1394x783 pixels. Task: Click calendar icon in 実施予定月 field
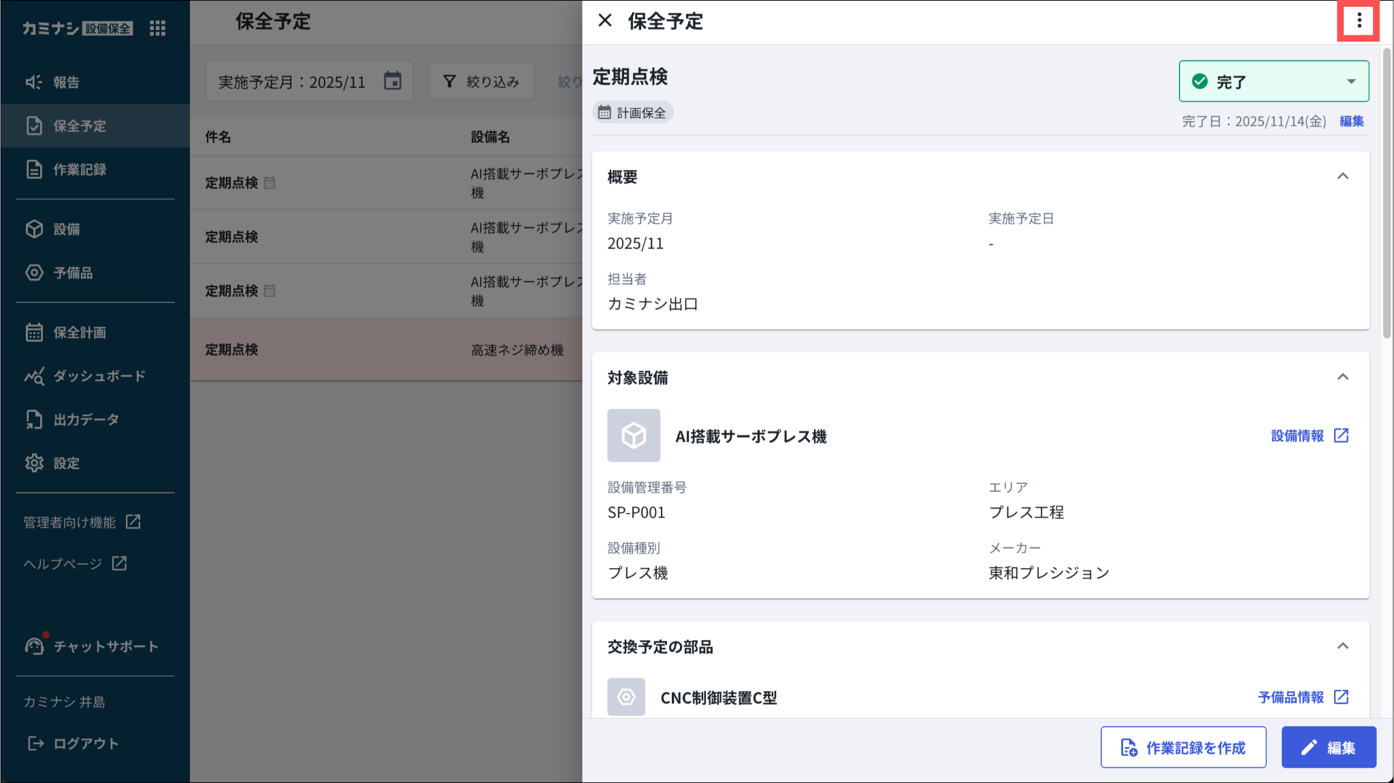point(393,81)
